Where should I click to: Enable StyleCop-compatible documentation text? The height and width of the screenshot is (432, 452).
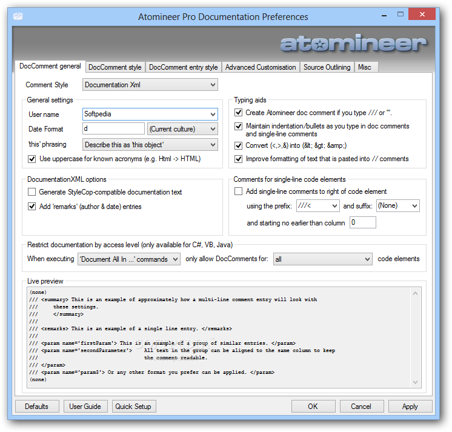click(32, 192)
